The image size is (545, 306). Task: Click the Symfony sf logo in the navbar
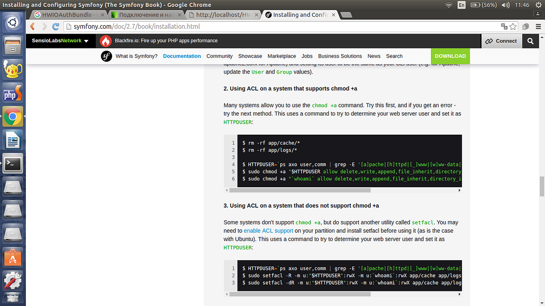(x=106, y=56)
